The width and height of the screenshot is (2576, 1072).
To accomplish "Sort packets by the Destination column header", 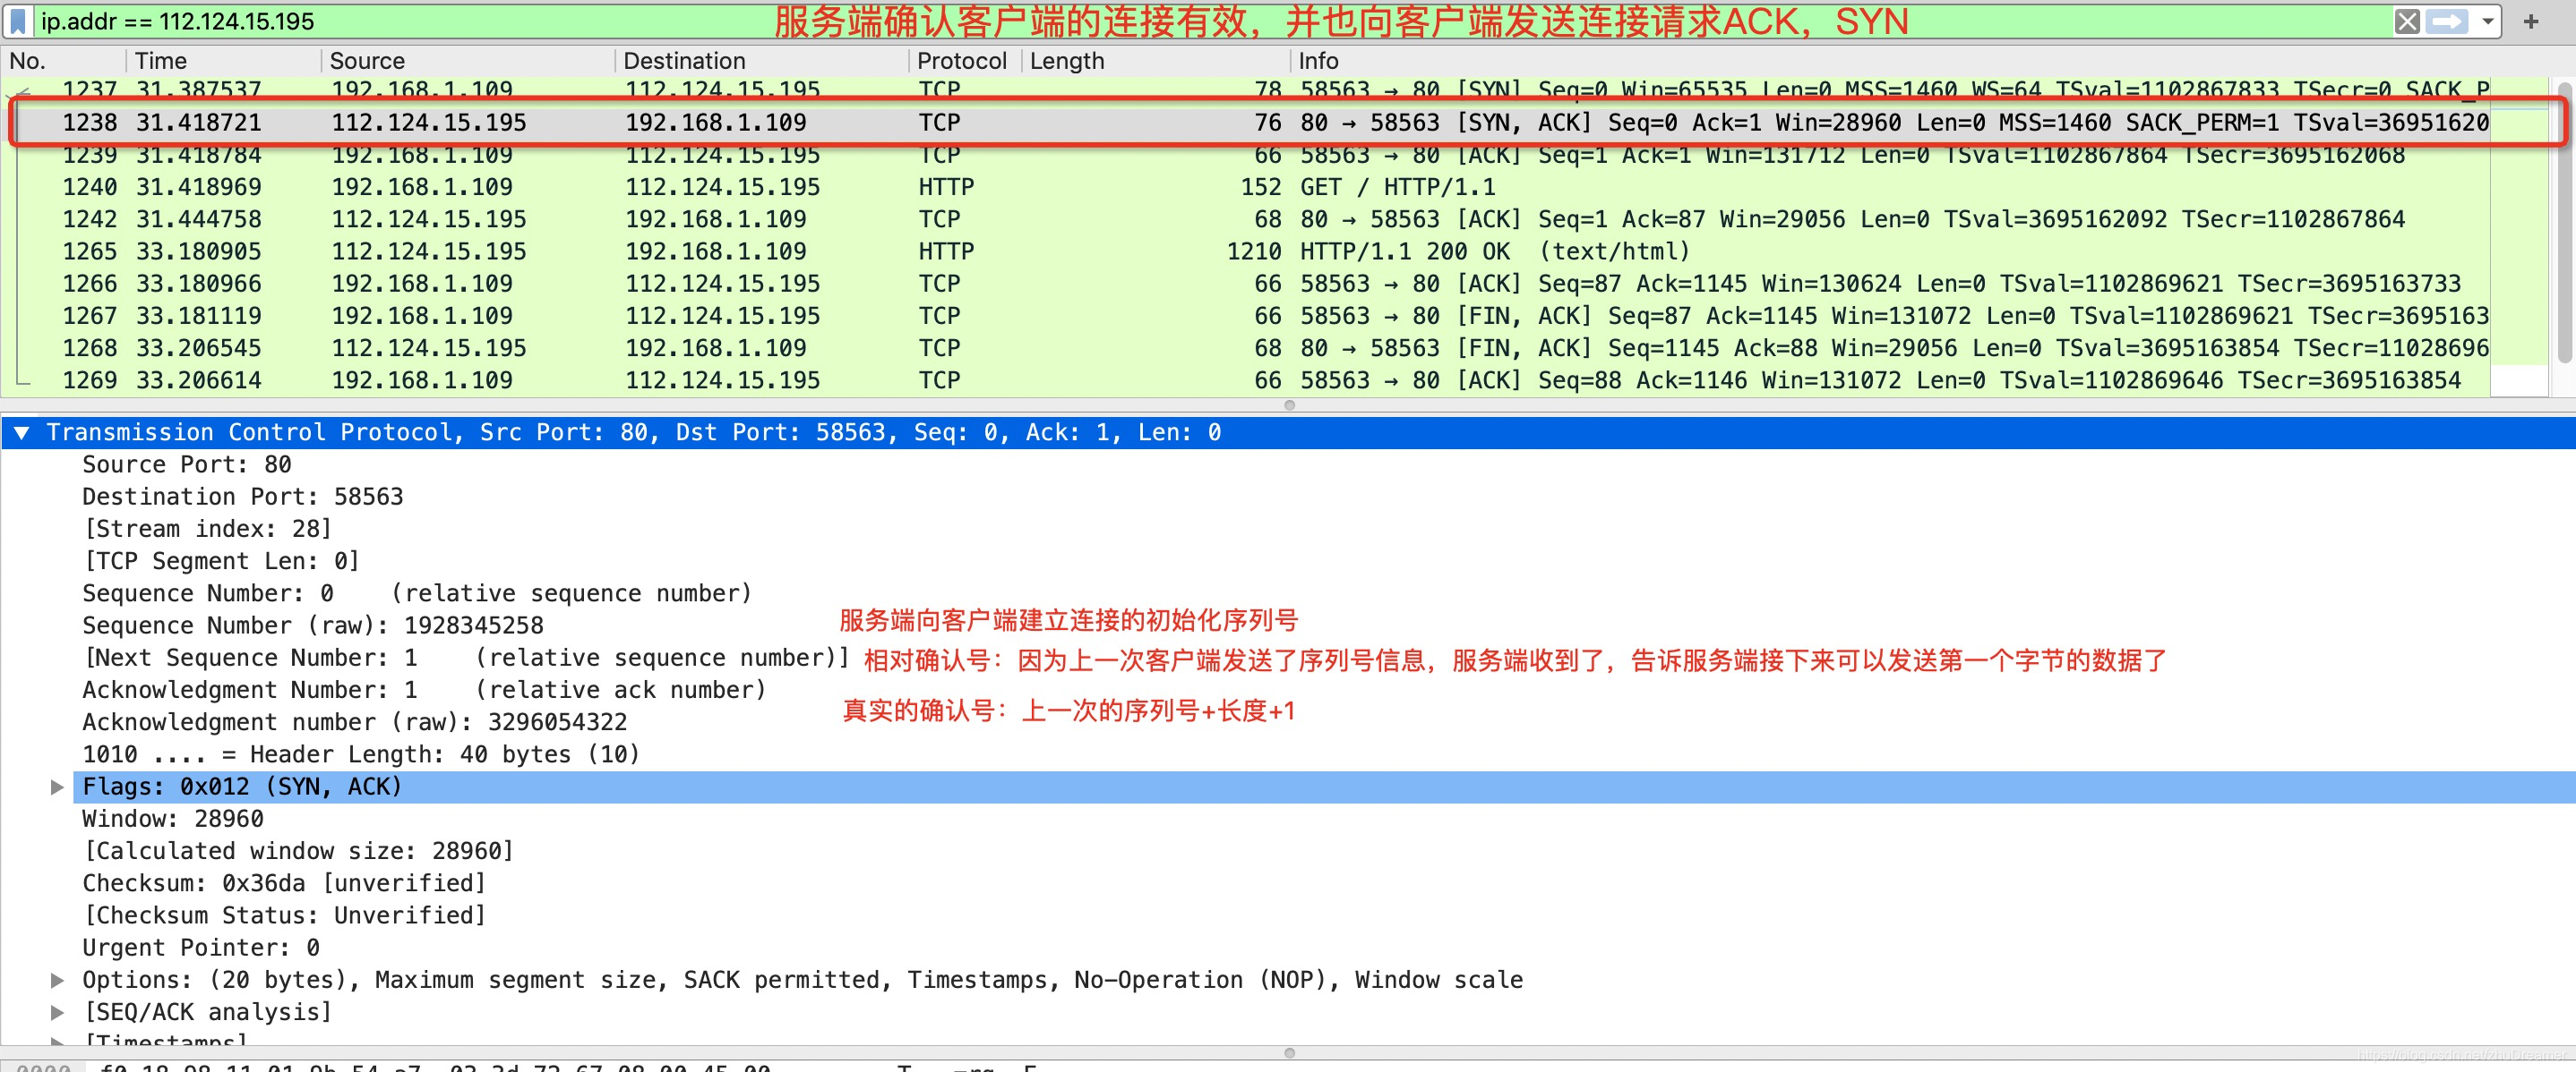I will pos(762,61).
